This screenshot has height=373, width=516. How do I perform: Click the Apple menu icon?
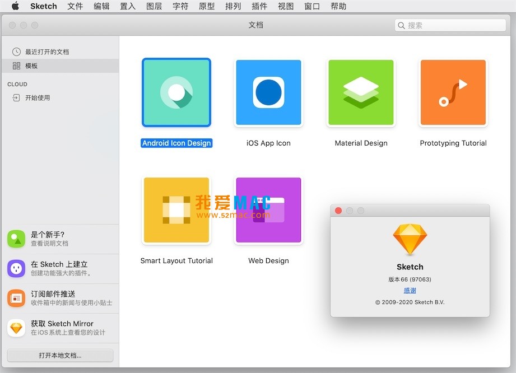[x=15, y=6]
